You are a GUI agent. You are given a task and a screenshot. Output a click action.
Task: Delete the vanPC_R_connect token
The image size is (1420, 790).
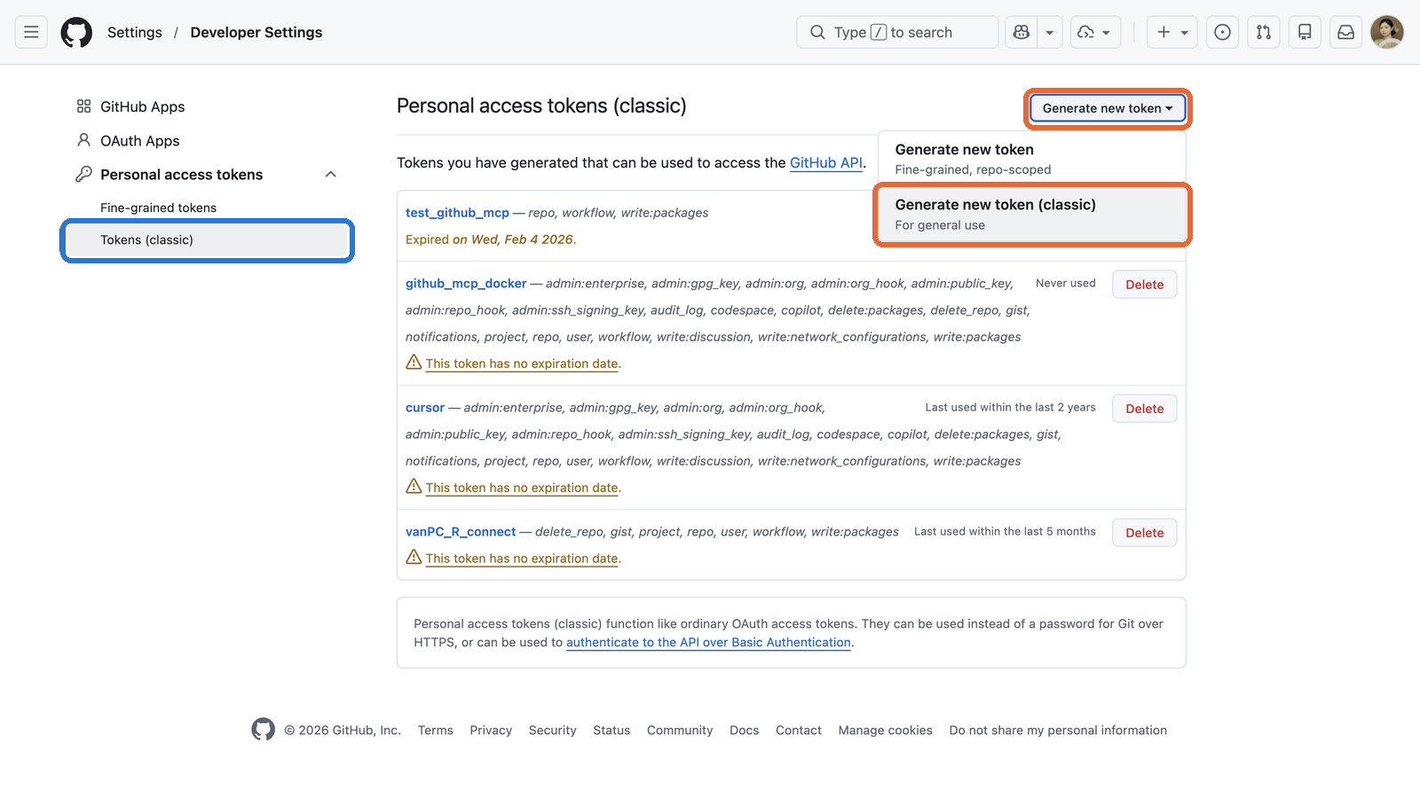1144,533
